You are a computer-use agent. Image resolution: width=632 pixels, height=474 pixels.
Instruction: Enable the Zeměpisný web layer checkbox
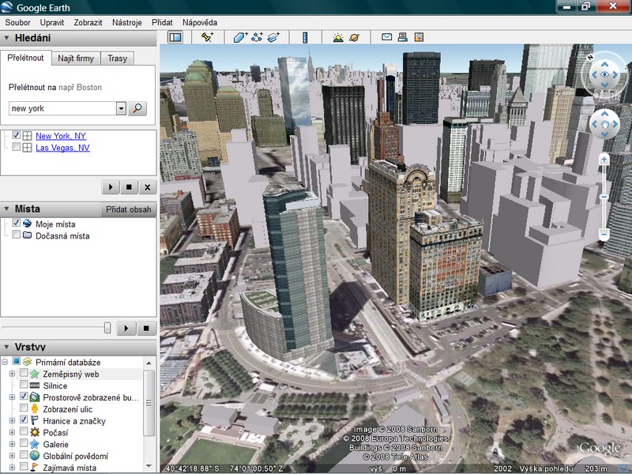point(24,373)
